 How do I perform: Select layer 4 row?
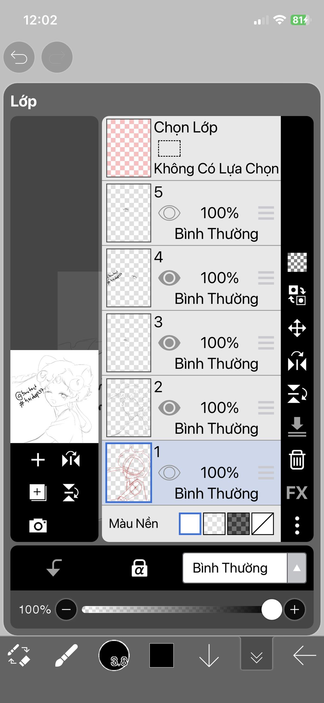pos(191,278)
